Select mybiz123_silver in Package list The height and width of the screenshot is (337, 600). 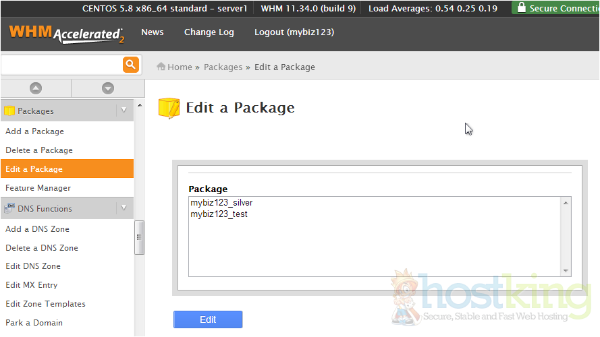click(221, 202)
